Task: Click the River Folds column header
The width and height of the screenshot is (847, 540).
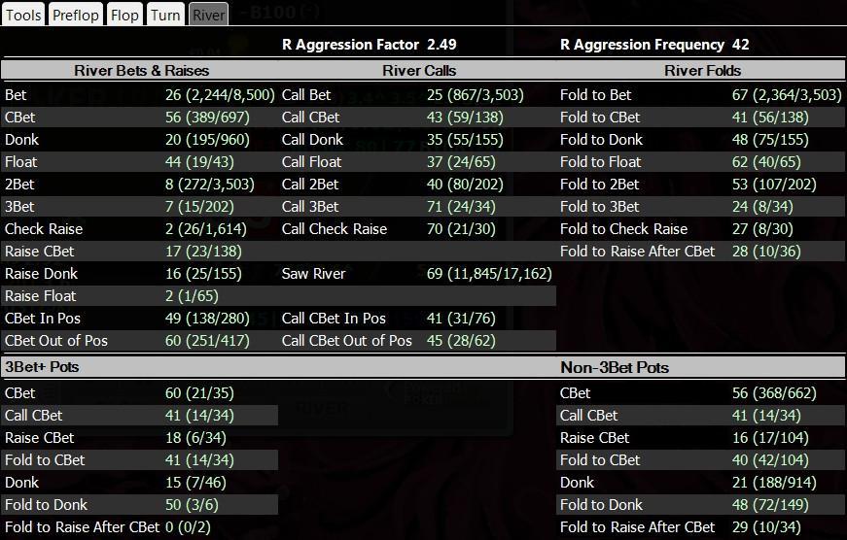Action: coord(702,71)
